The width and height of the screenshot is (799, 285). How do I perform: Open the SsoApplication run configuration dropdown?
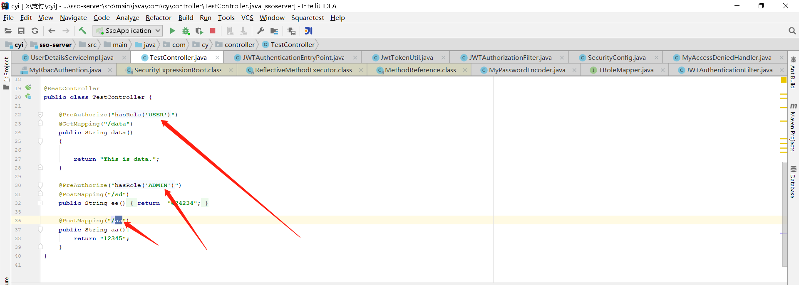(128, 31)
